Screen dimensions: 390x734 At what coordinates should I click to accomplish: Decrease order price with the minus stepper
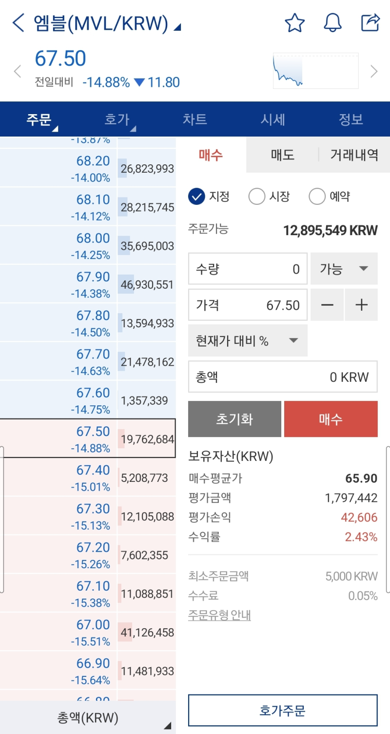(327, 305)
